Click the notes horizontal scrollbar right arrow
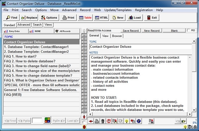 click(x=190, y=114)
